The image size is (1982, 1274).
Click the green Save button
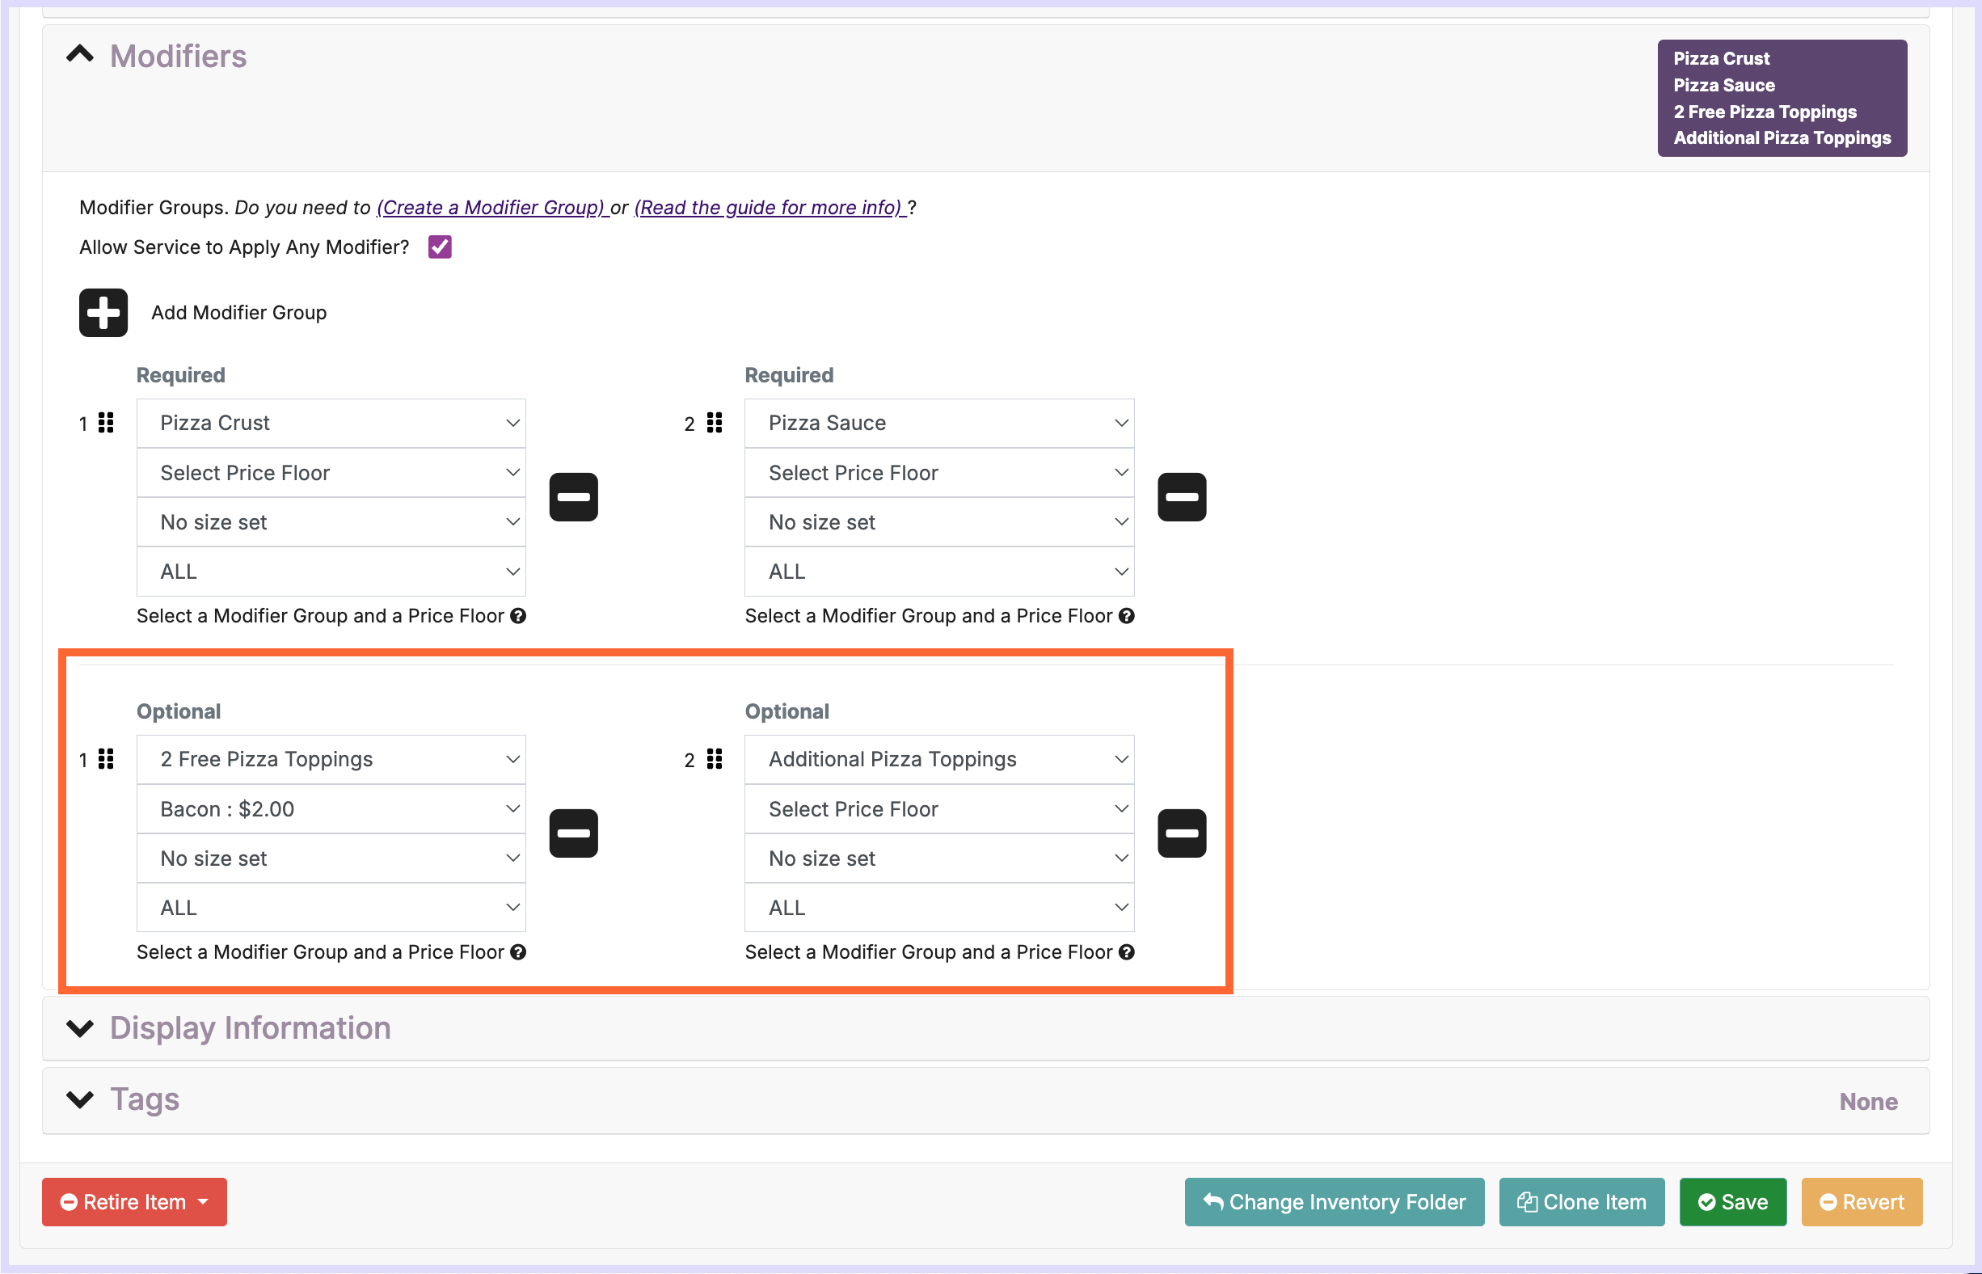coord(1732,1201)
